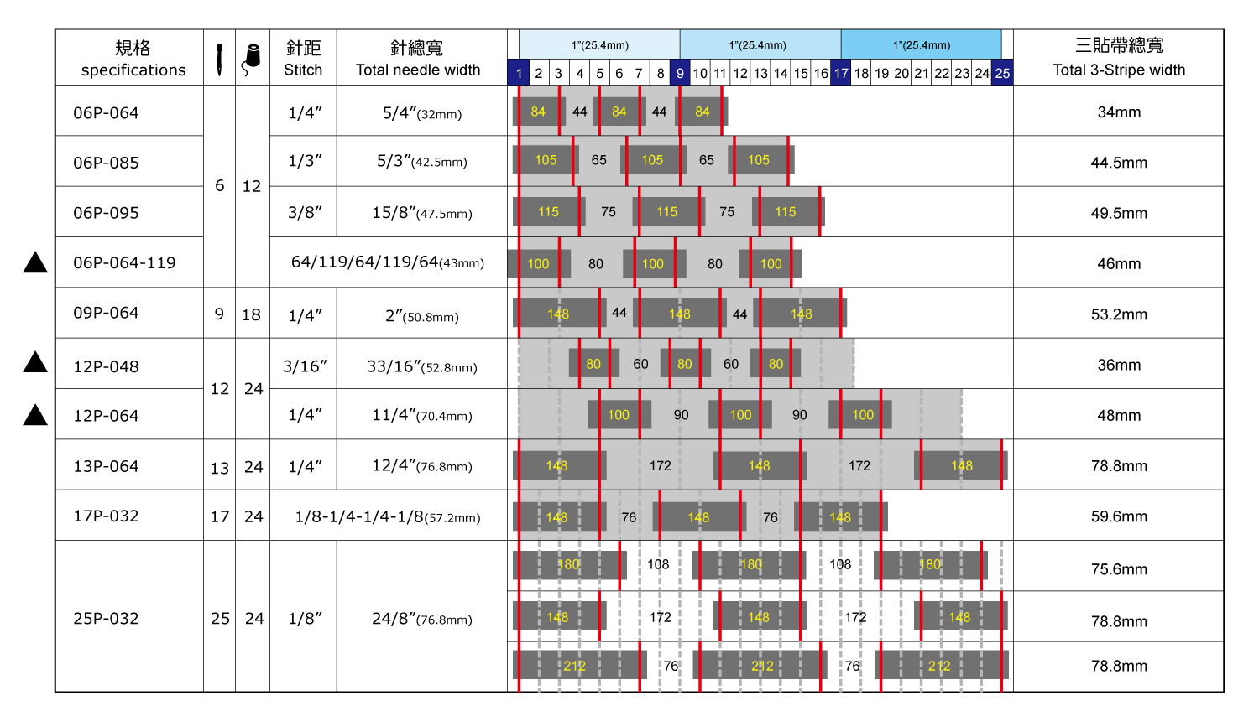This screenshot has height=716, width=1259.
Task: Click the 規格 specifications column header
Action: click(133, 59)
